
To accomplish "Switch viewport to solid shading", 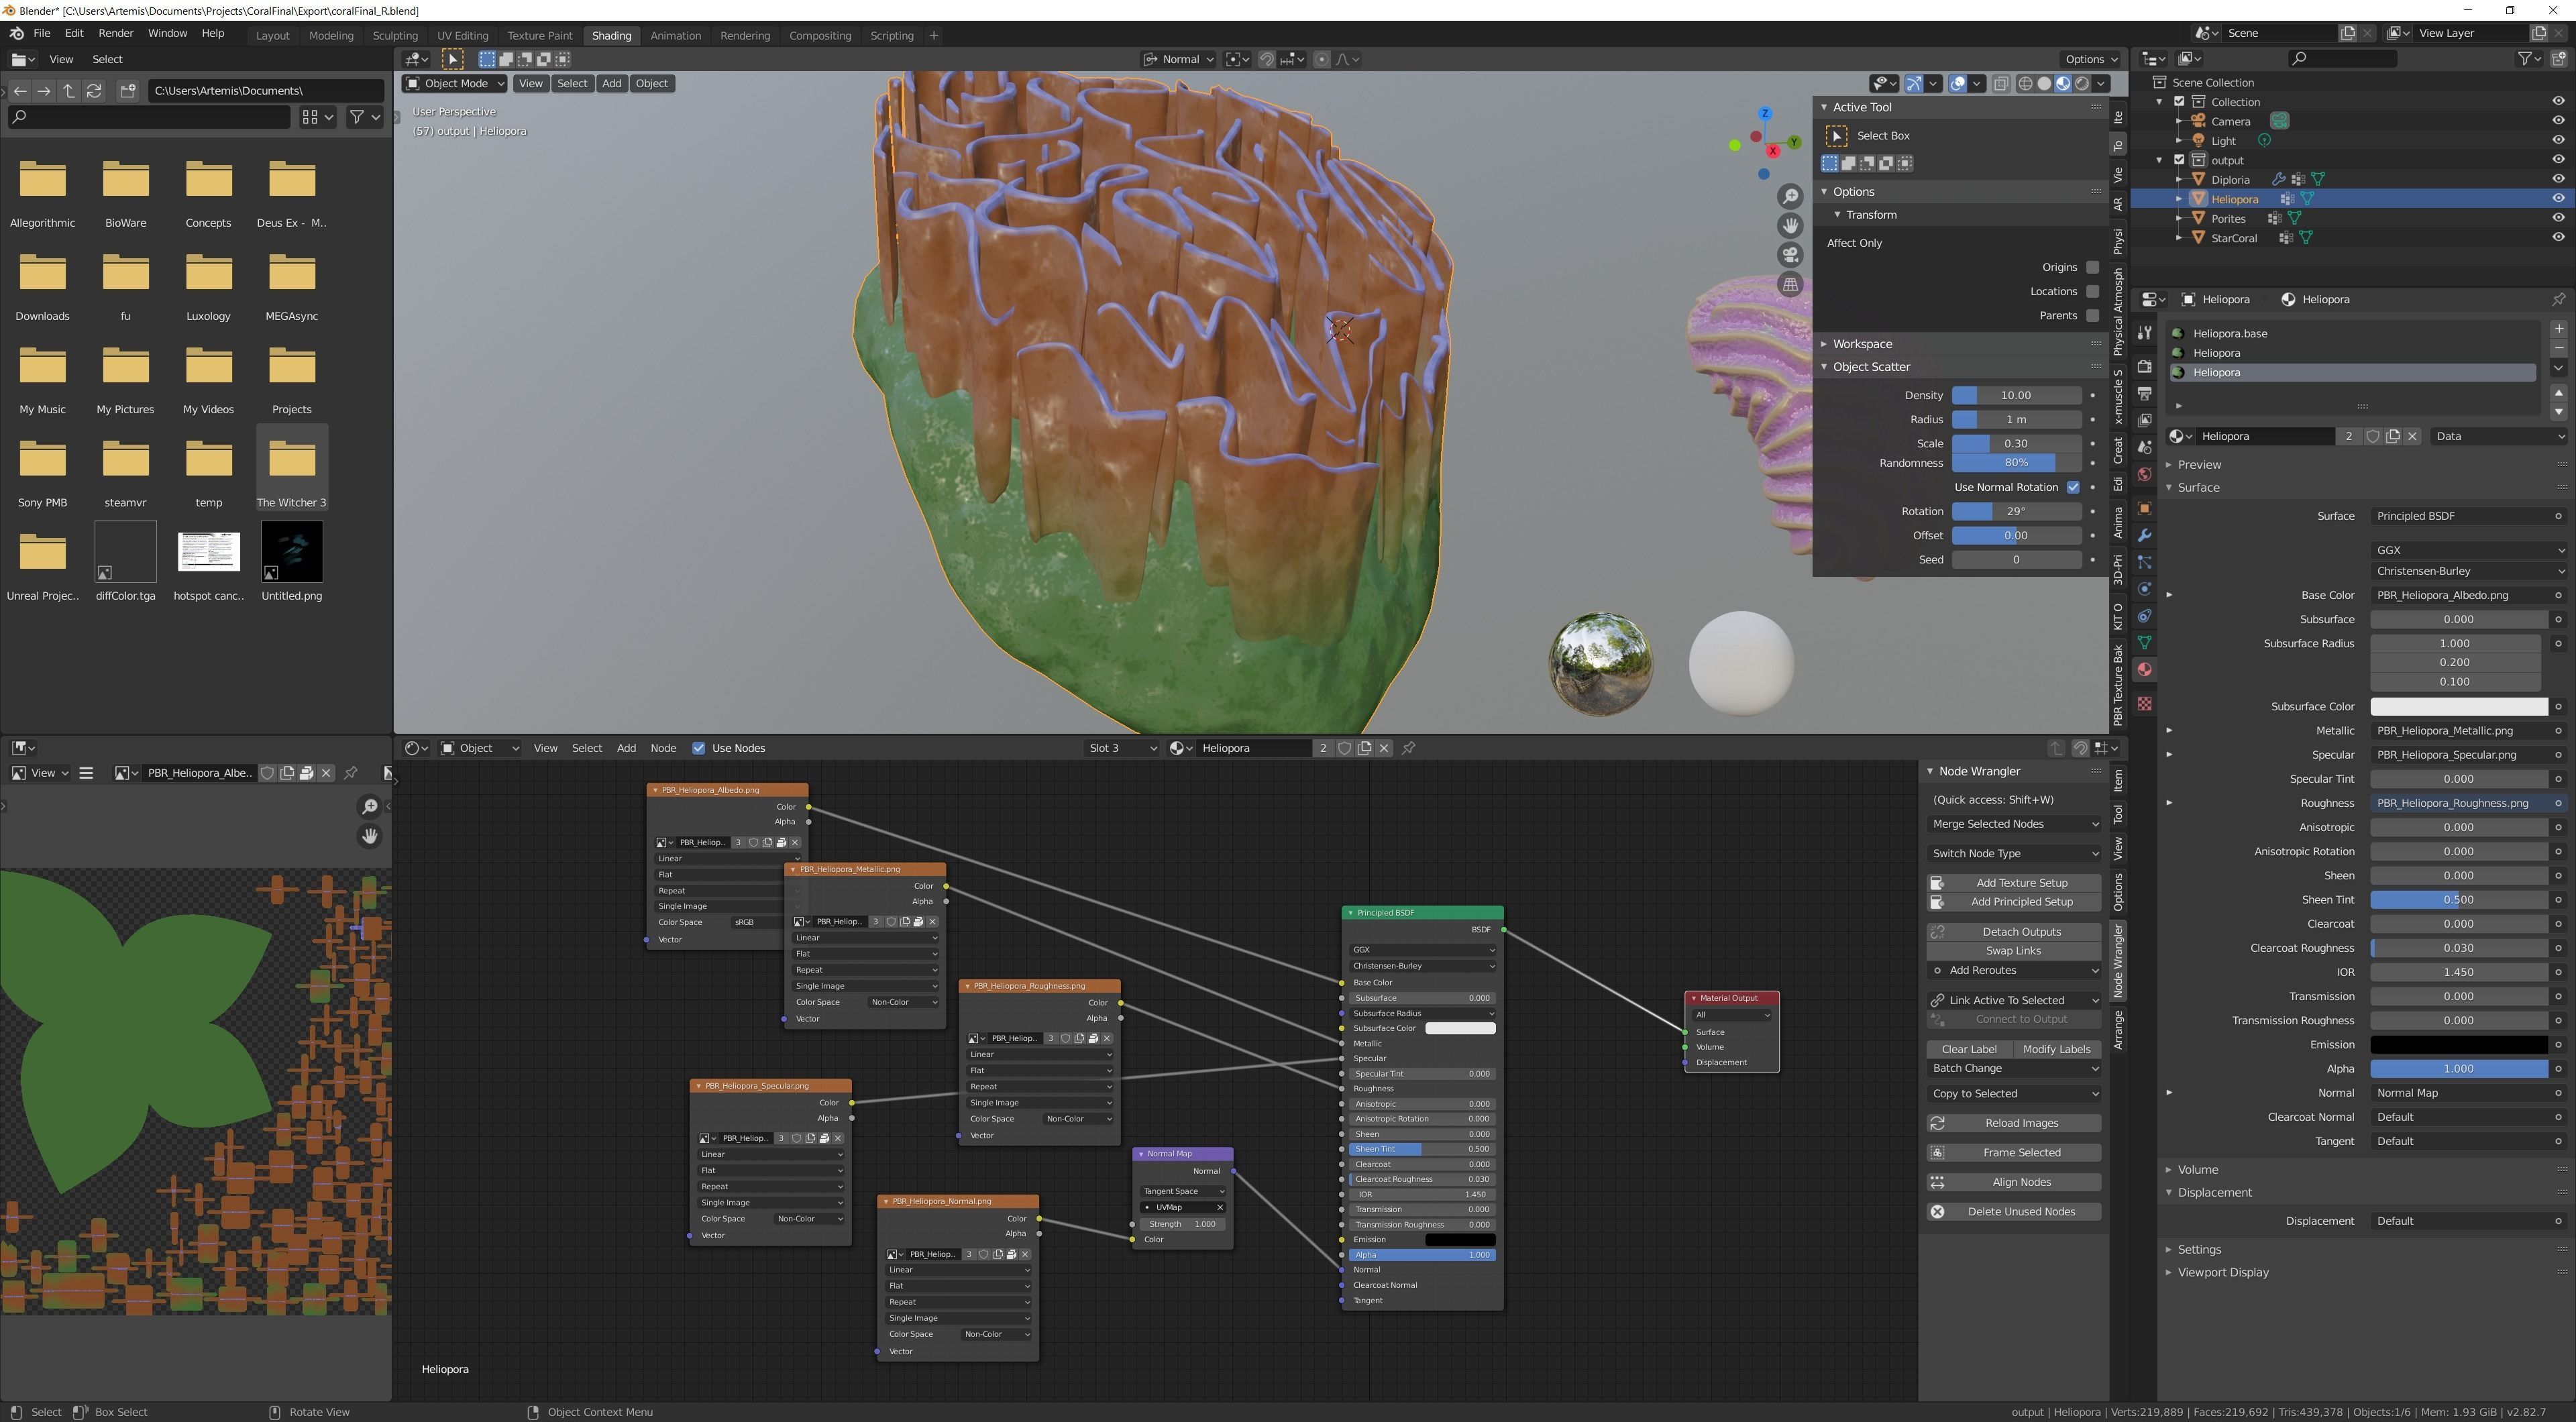I will [x=2044, y=84].
